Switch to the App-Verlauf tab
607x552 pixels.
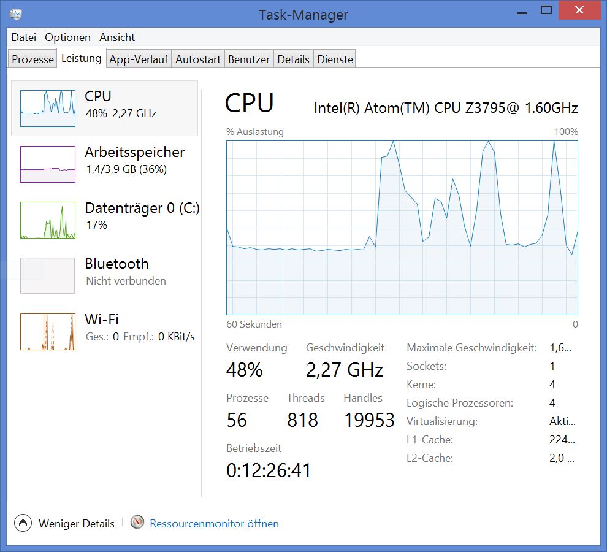[139, 59]
